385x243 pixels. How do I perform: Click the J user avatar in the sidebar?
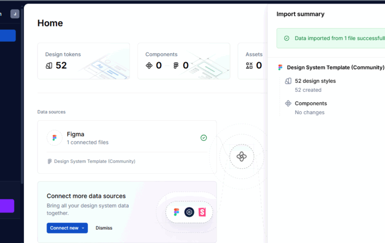pyautogui.click(x=15, y=14)
